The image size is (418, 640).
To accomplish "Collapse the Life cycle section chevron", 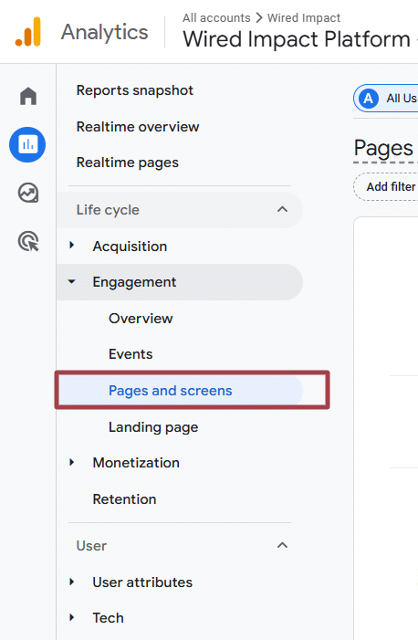I will (x=283, y=209).
